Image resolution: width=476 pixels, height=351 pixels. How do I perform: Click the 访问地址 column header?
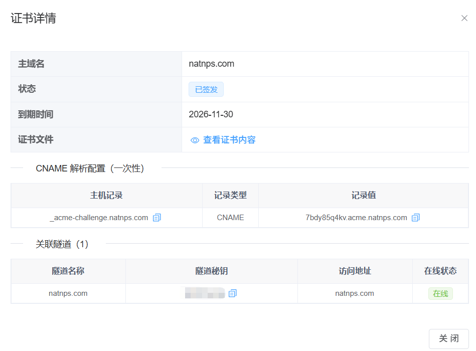[355, 271]
